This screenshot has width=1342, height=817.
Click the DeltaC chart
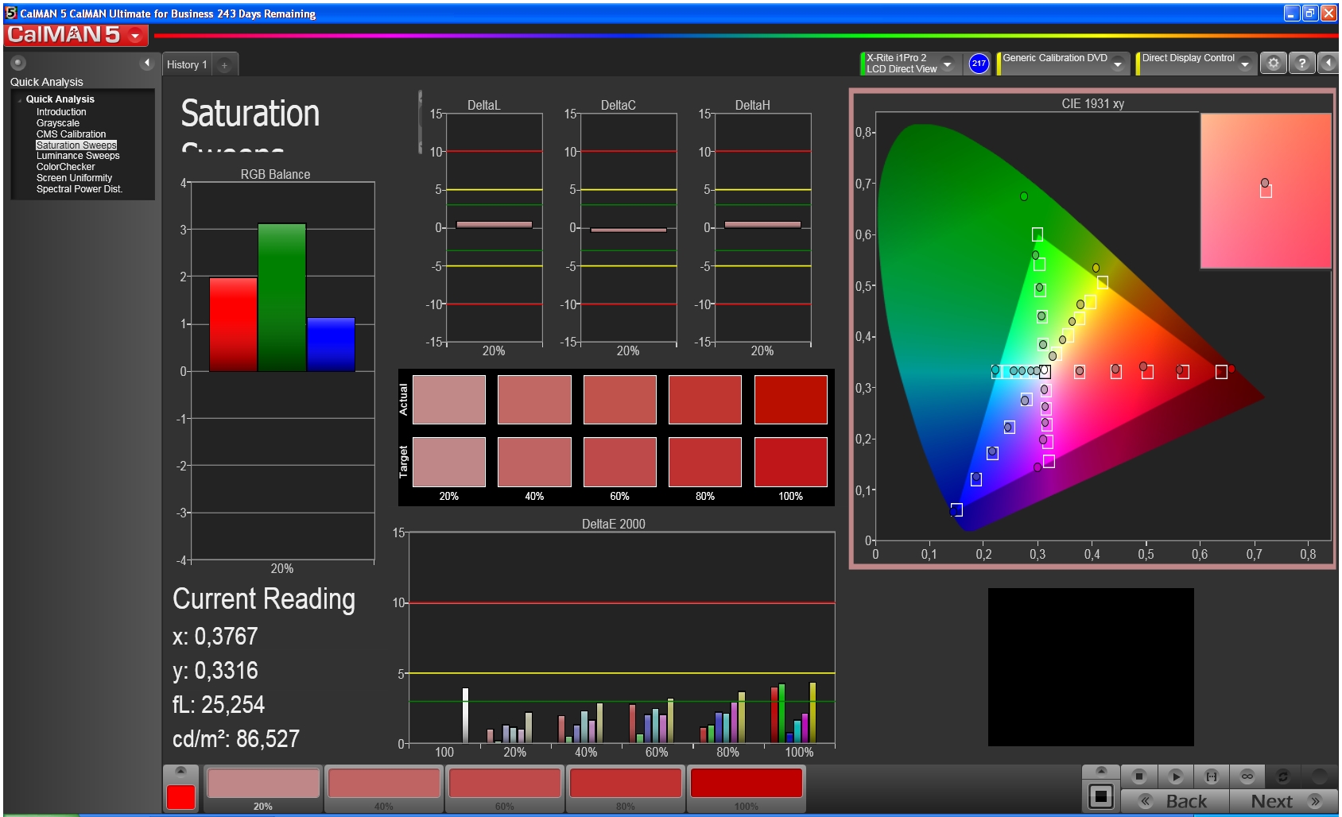pos(629,228)
